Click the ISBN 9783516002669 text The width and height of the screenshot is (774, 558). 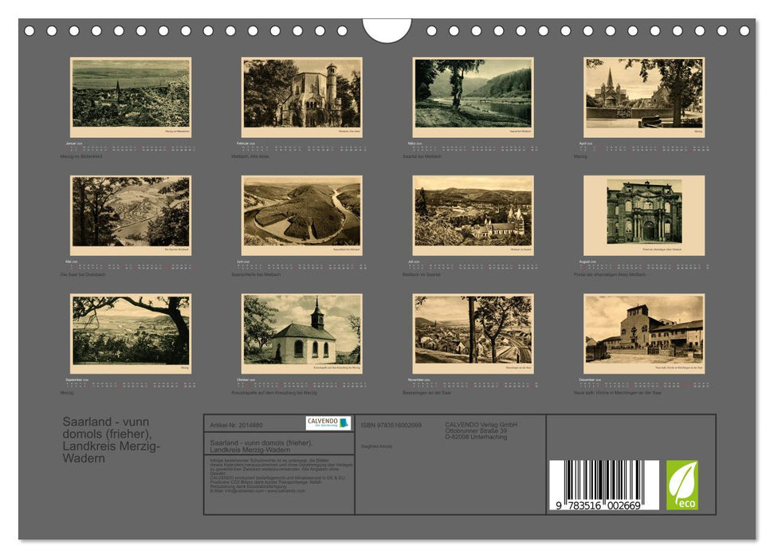point(391,426)
